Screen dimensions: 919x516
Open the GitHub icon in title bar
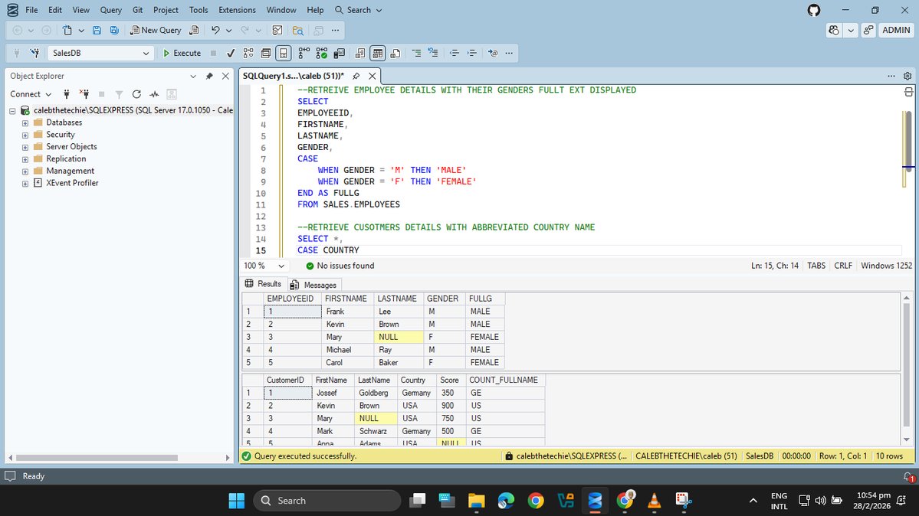point(814,10)
